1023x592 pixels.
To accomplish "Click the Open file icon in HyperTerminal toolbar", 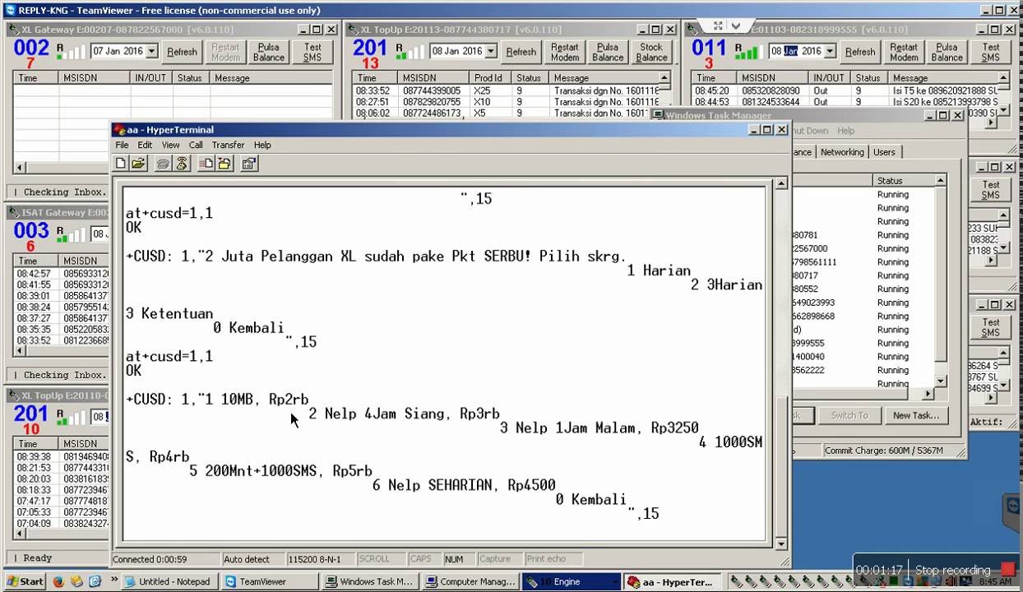I will pyautogui.click(x=138, y=164).
